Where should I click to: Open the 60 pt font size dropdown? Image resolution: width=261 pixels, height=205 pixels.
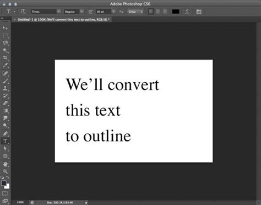pyautogui.click(x=113, y=12)
